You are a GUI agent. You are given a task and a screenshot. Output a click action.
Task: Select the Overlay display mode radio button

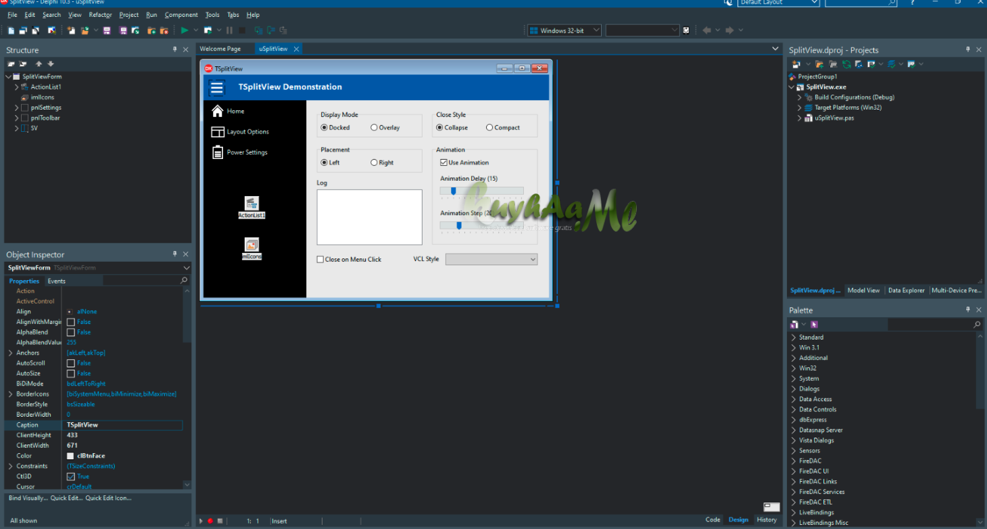point(374,128)
